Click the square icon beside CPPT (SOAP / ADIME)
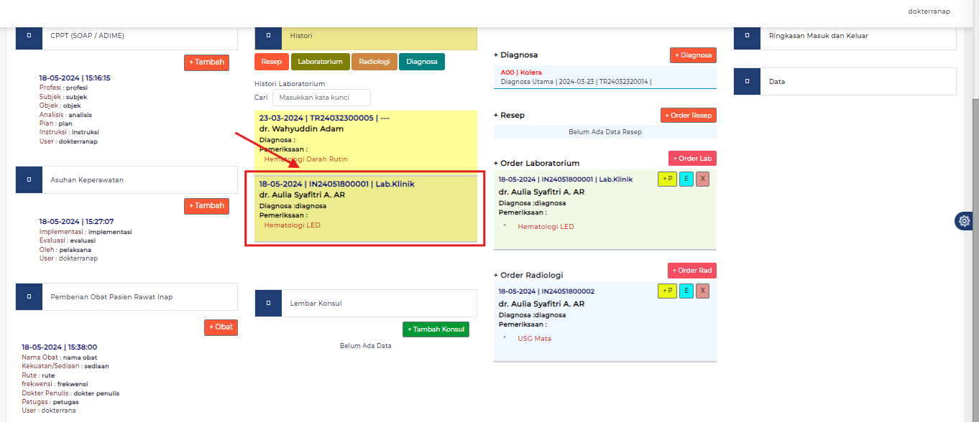The image size is (979, 422). point(29,35)
